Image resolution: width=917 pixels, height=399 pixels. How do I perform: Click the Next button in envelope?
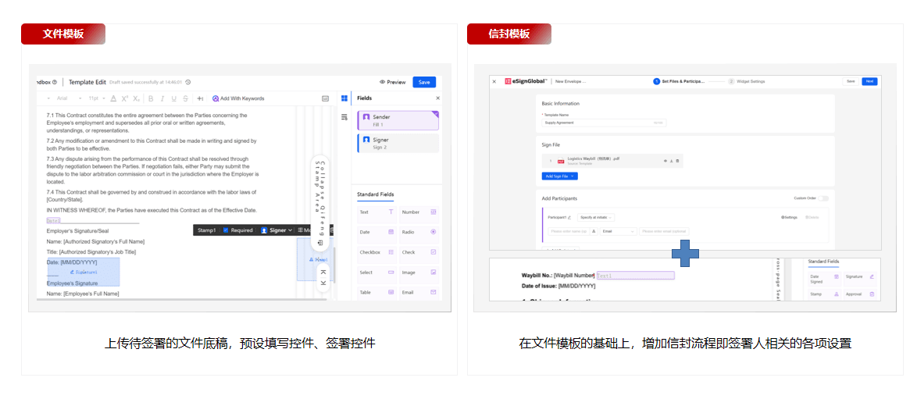(x=869, y=81)
